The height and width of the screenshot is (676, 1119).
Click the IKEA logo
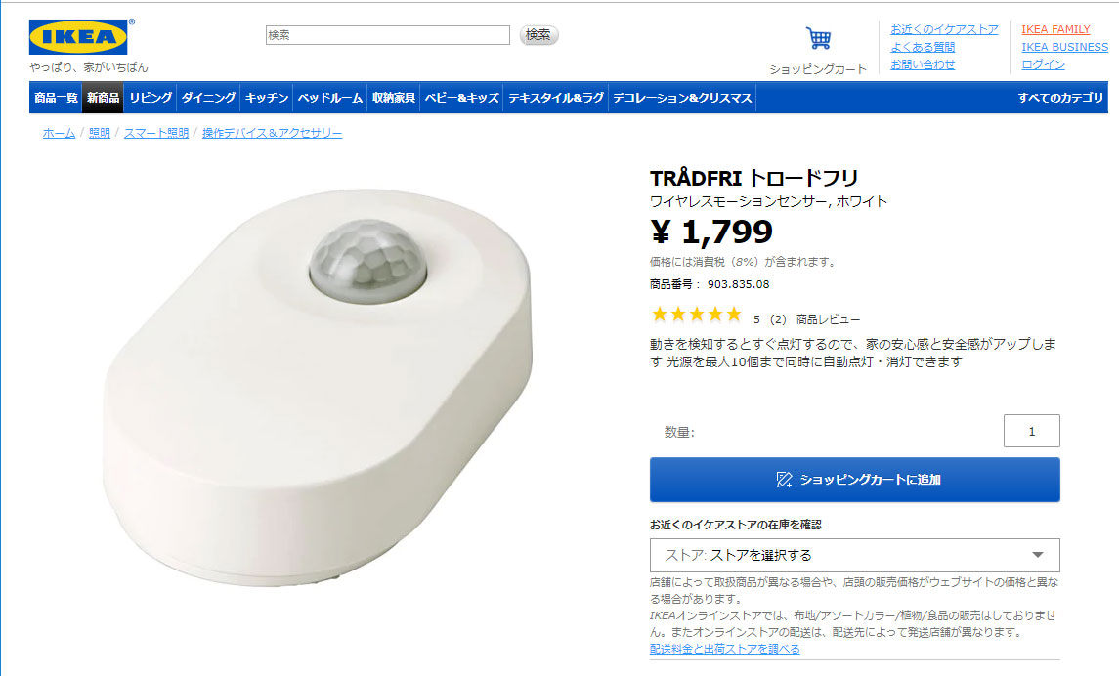click(78, 37)
